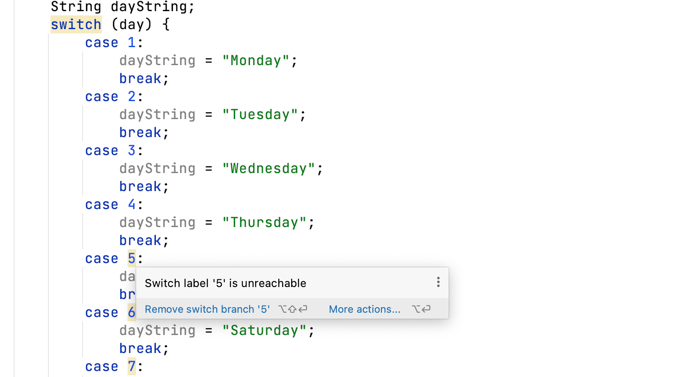Click the highlighted 'switch' keyword

tap(76, 24)
